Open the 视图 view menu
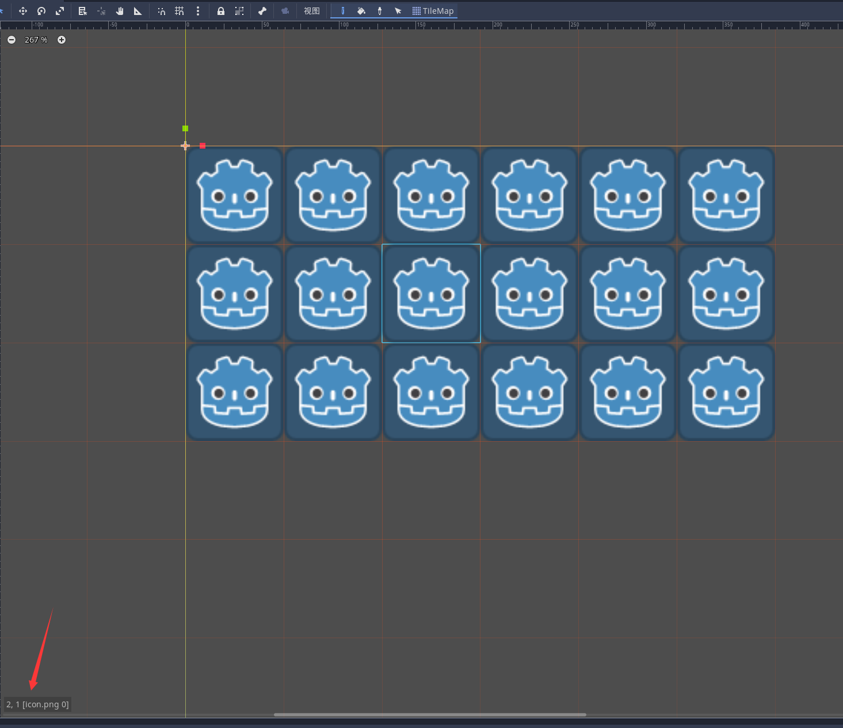 pyautogui.click(x=312, y=11)
